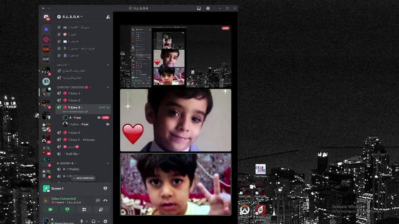Focus the video tile with red heart

[x=176, y=120]
